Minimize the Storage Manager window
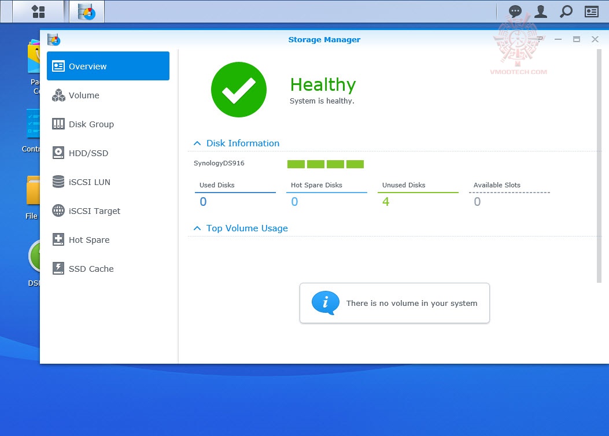This screenshot has width=609, height=436. pos(558,39)
